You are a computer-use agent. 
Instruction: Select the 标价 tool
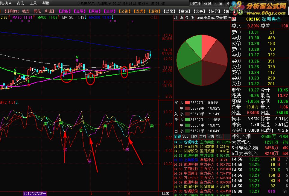pyautogui.click(x=214, y=11)
